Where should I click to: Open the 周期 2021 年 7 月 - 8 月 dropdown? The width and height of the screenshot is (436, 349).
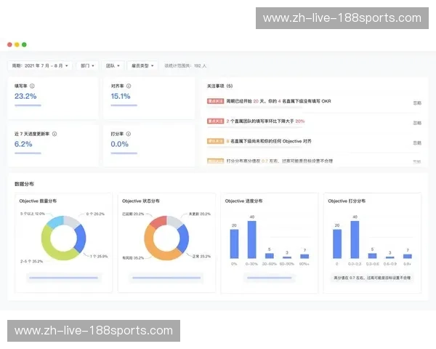(x=39, y=65)
